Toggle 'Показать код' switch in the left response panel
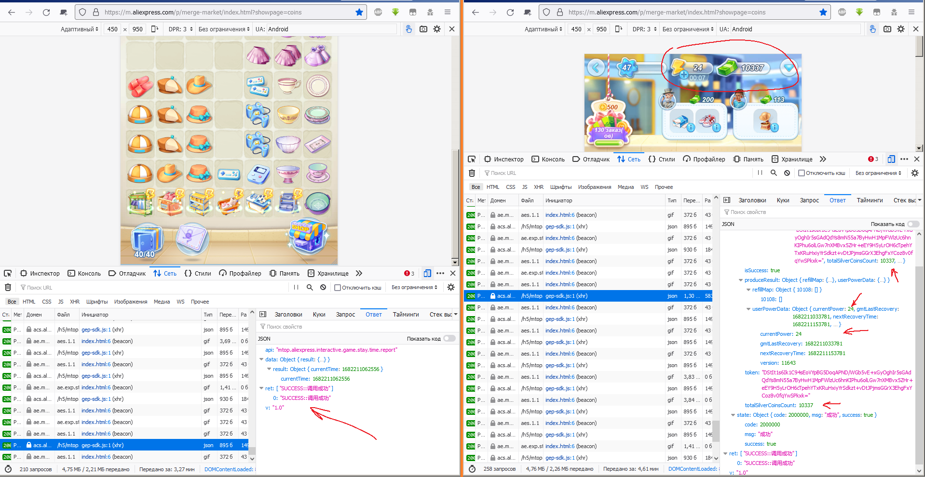Viewport: 925px width, 477px height. [x=449, y=339]
